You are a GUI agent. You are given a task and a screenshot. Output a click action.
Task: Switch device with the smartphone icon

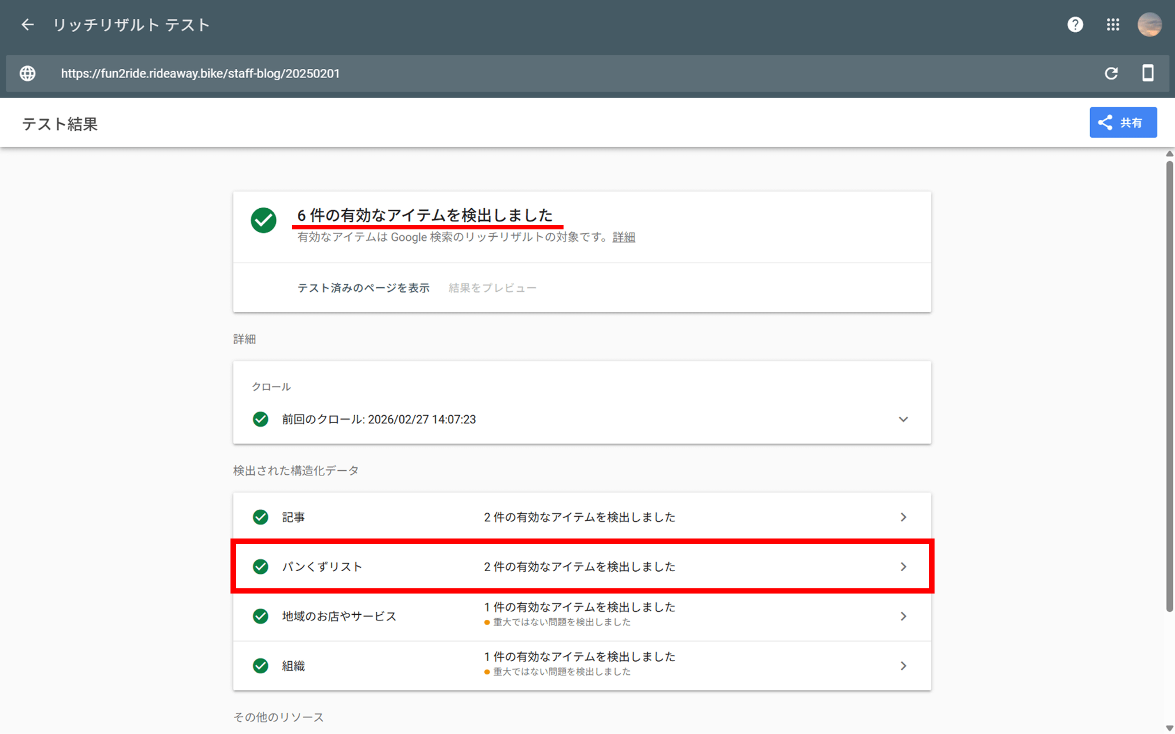click(x=1147, y=73)
